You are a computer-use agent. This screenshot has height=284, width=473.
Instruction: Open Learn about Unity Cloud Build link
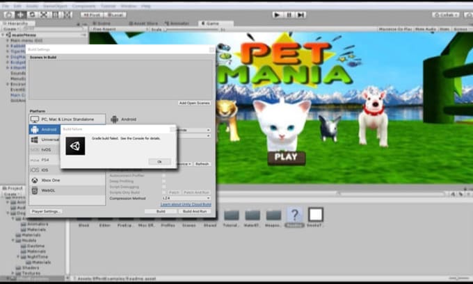(186, 204)
